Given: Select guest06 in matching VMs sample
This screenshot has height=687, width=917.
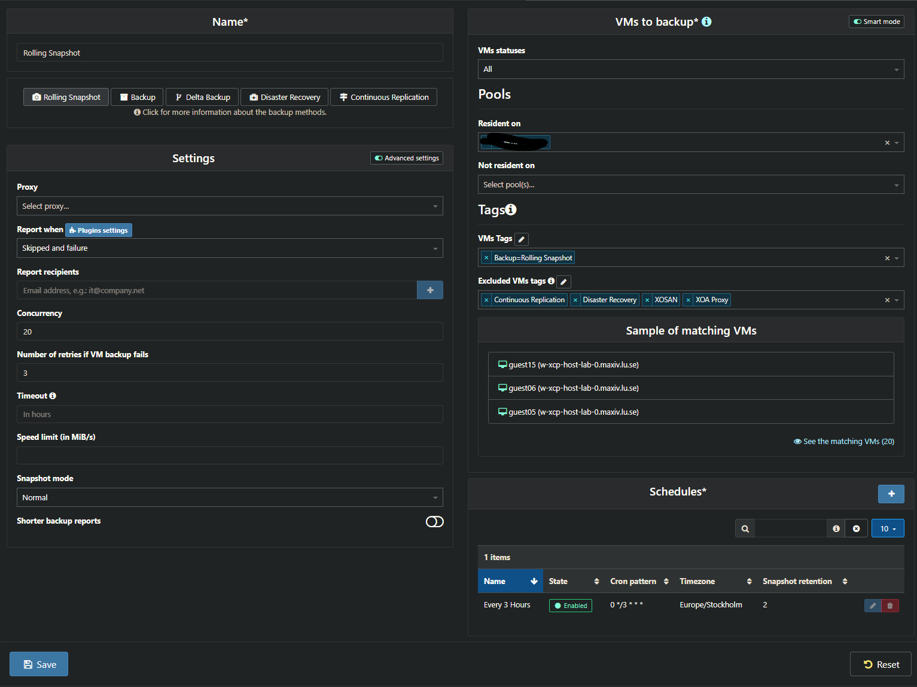Looking at the screenshot, I should click(691, 388).
